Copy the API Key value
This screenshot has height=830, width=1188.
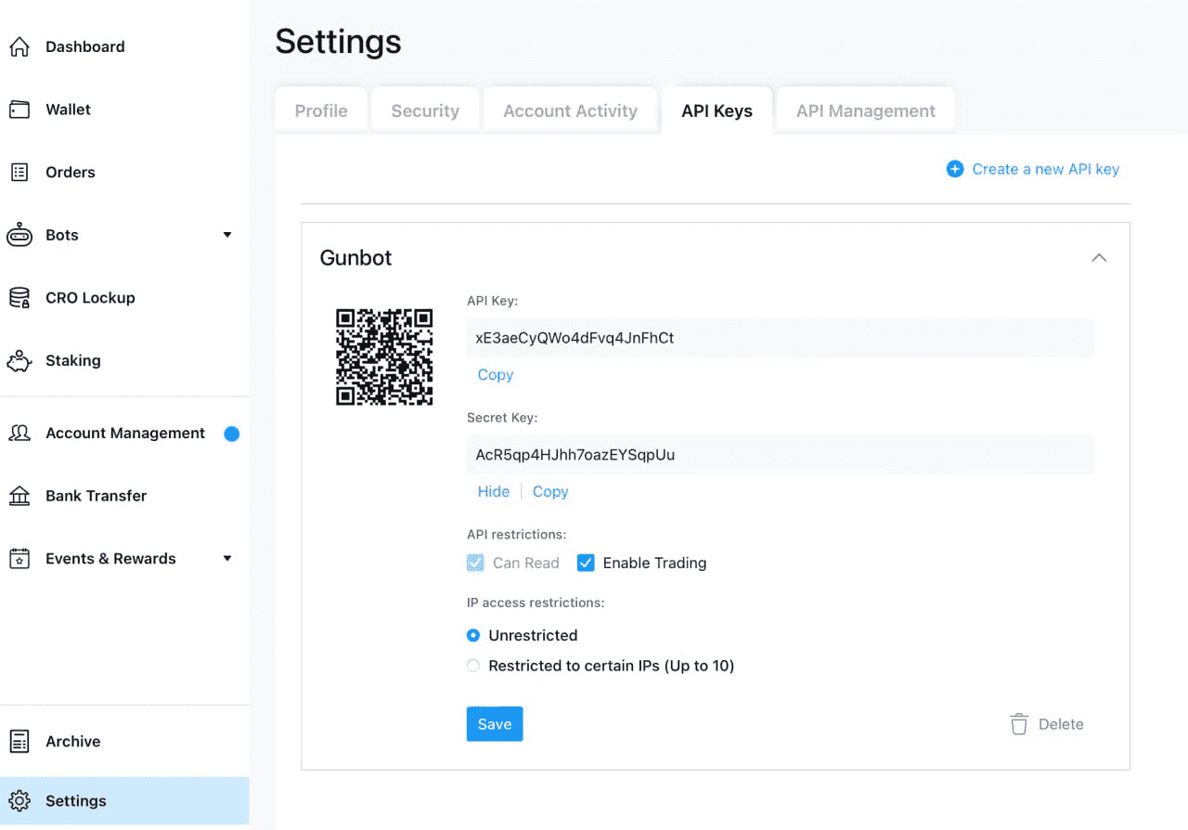(x=496, y=375)
